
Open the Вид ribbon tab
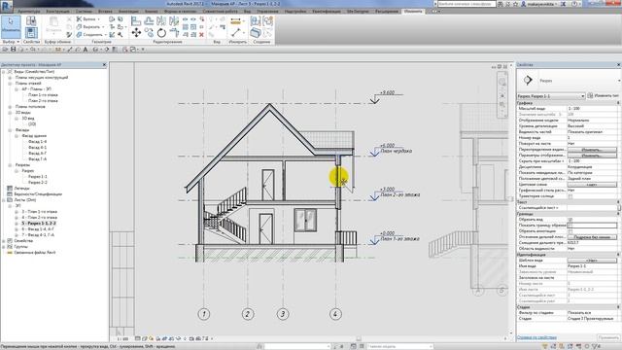tap(247, 12)
